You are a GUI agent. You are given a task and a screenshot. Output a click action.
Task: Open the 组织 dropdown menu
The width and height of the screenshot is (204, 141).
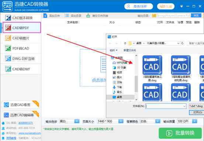(x=114, y=50)
